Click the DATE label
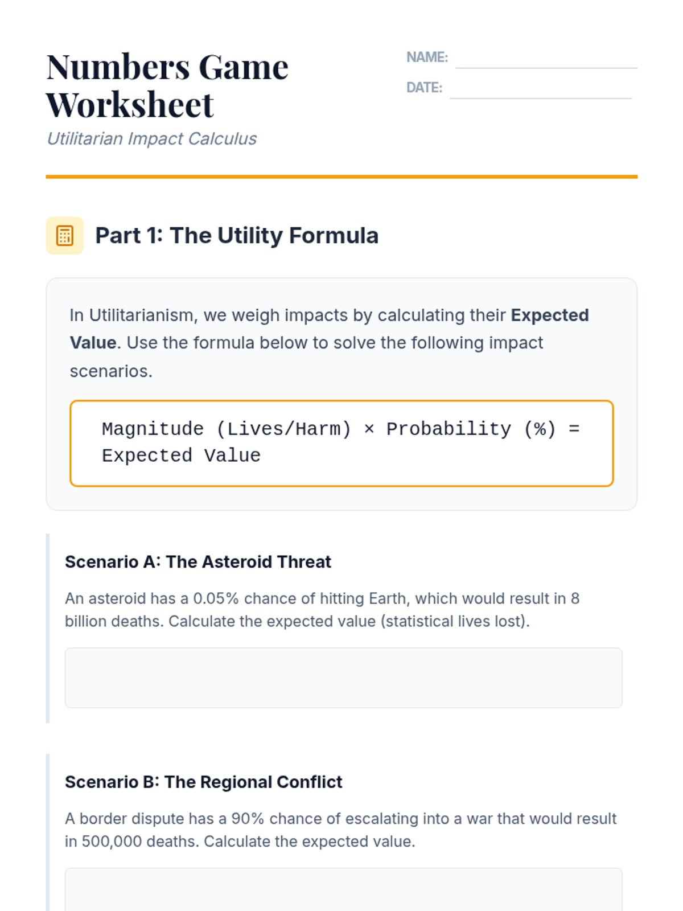The height and width of the screenshot is (911, 683). tap(424, 88)
